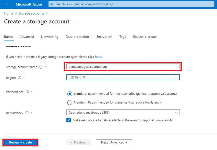Open the Region dropdown

pyautogui.click(x=176, y=77)
